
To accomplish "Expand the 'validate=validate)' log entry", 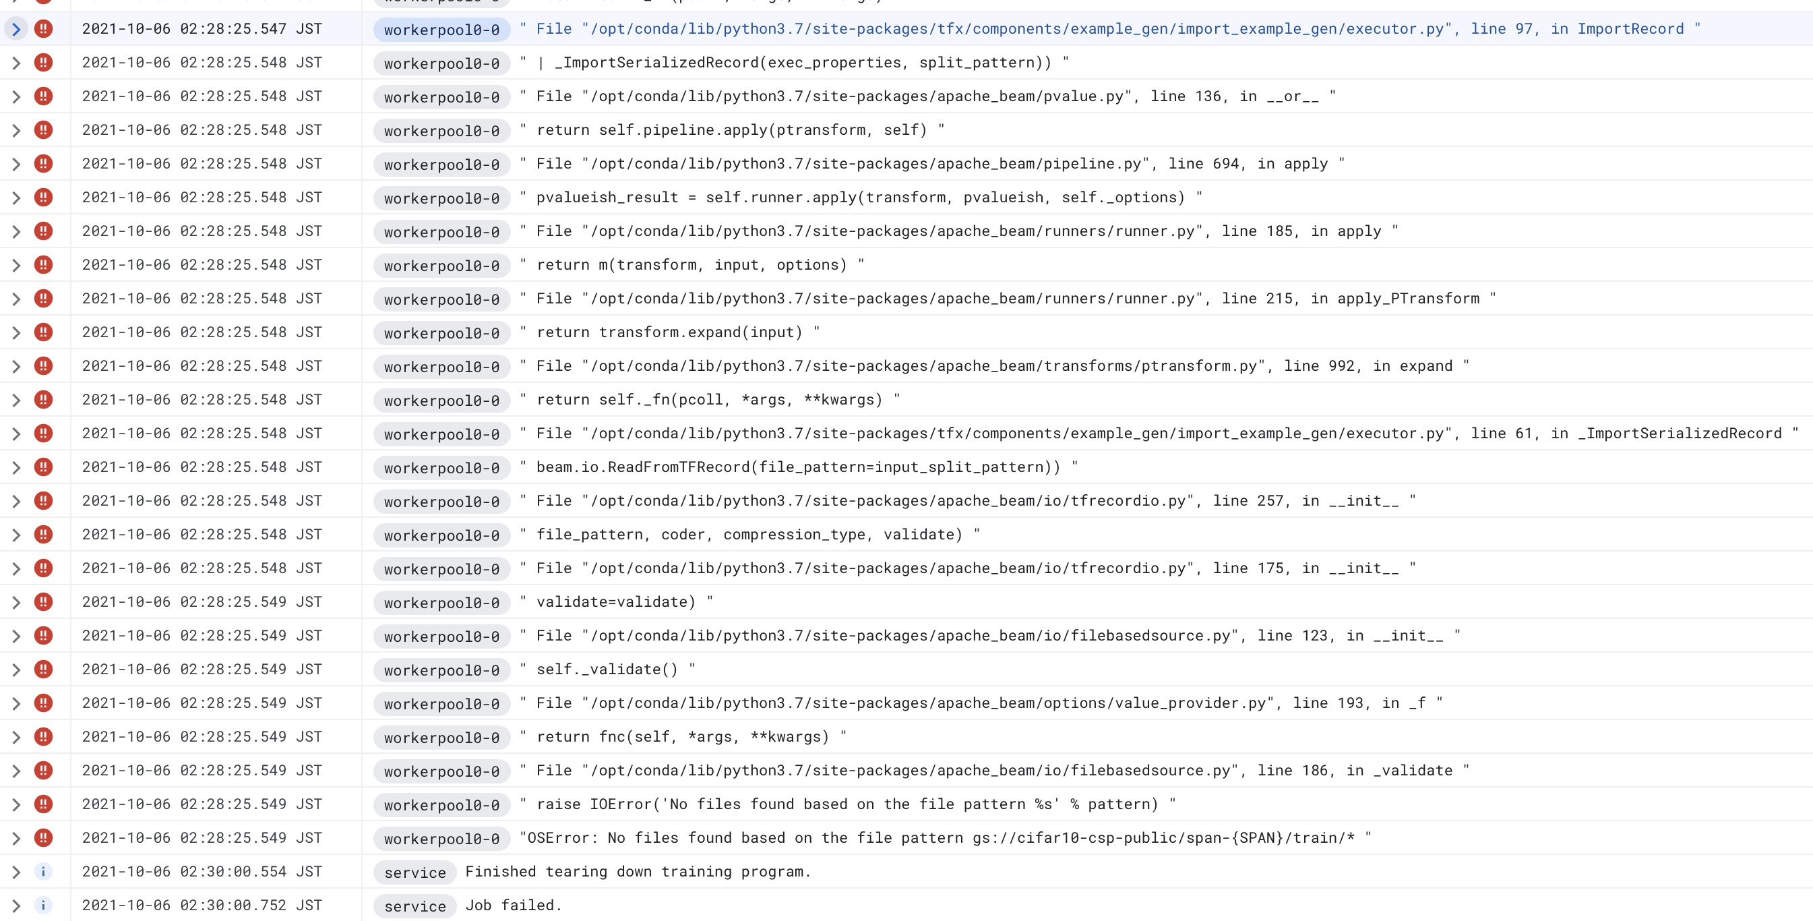I will (x=16, y=602).
